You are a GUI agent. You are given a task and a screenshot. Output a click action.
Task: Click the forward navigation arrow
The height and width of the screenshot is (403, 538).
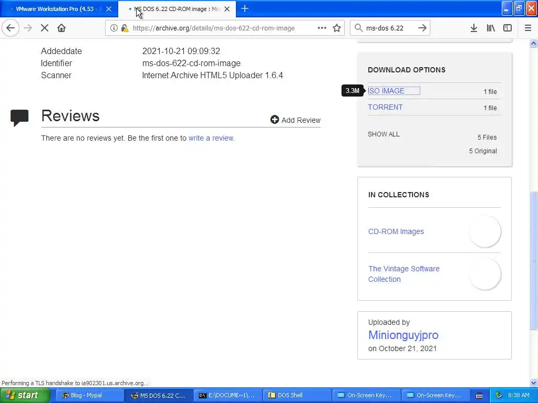click(x=28, y=28)
